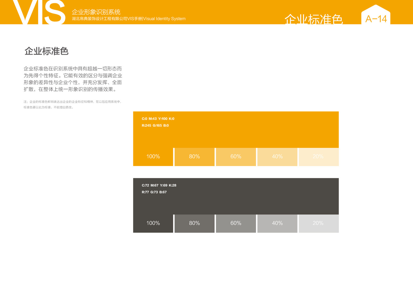Select text 'C:0 M:43 Y:100 K:0'

(158, 119)
